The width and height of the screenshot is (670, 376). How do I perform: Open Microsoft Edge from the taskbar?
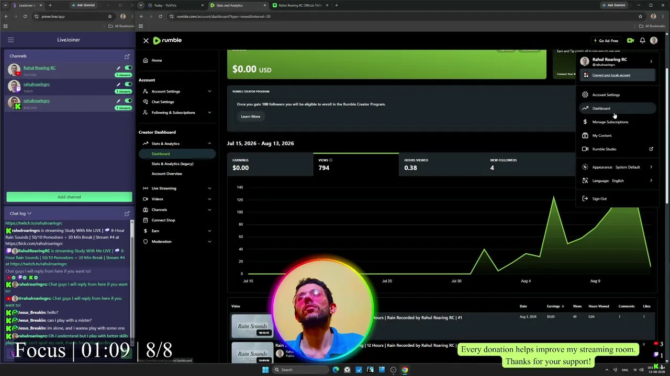(336, 370)
